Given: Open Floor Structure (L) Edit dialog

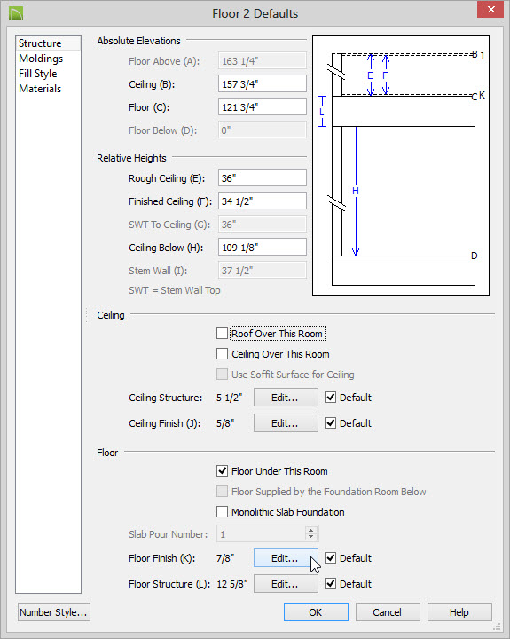Looking at the screenshot, I should tap(286, 584).
